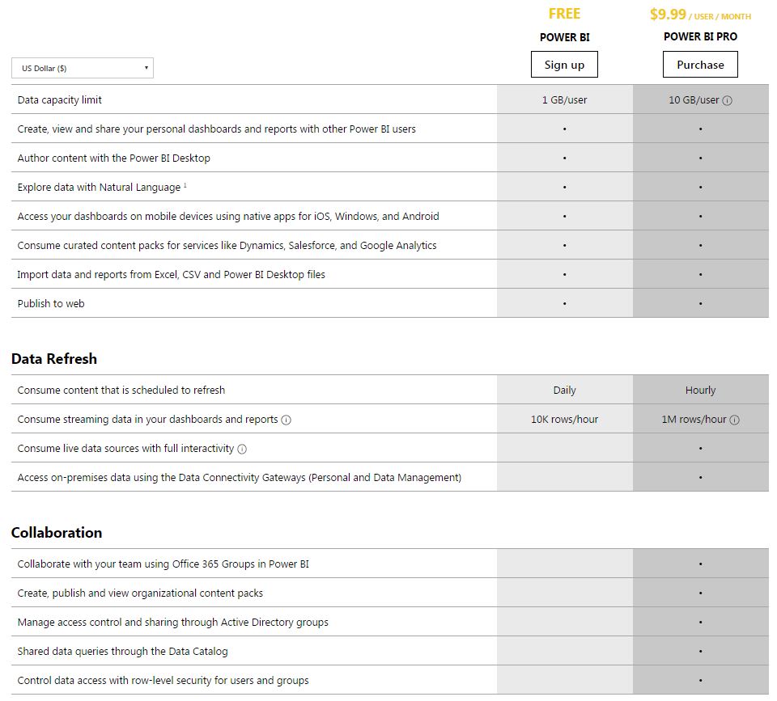The height and width of the screenshot is (701, 777).
Task: Click the Shared data queries row label
Action: tap(122, 651)
